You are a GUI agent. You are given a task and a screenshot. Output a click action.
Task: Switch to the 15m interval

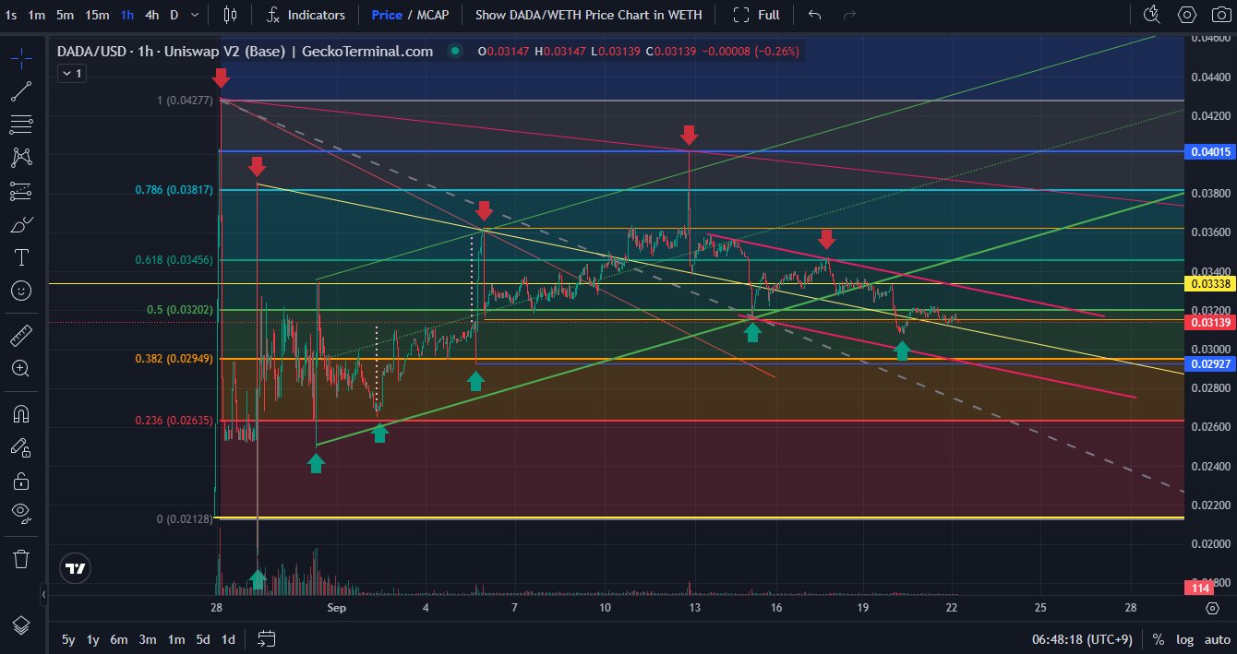[x=96, y=15]
